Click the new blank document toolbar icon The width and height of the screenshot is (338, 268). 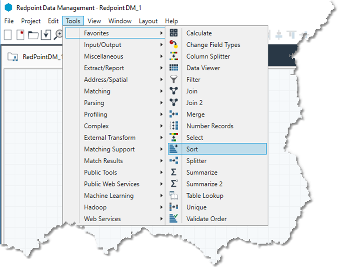point(8,35)
